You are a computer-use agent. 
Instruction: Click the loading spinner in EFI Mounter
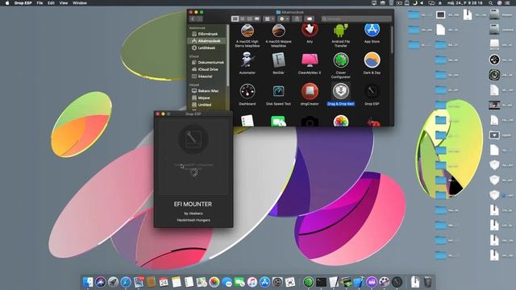[x=193, y=172]
